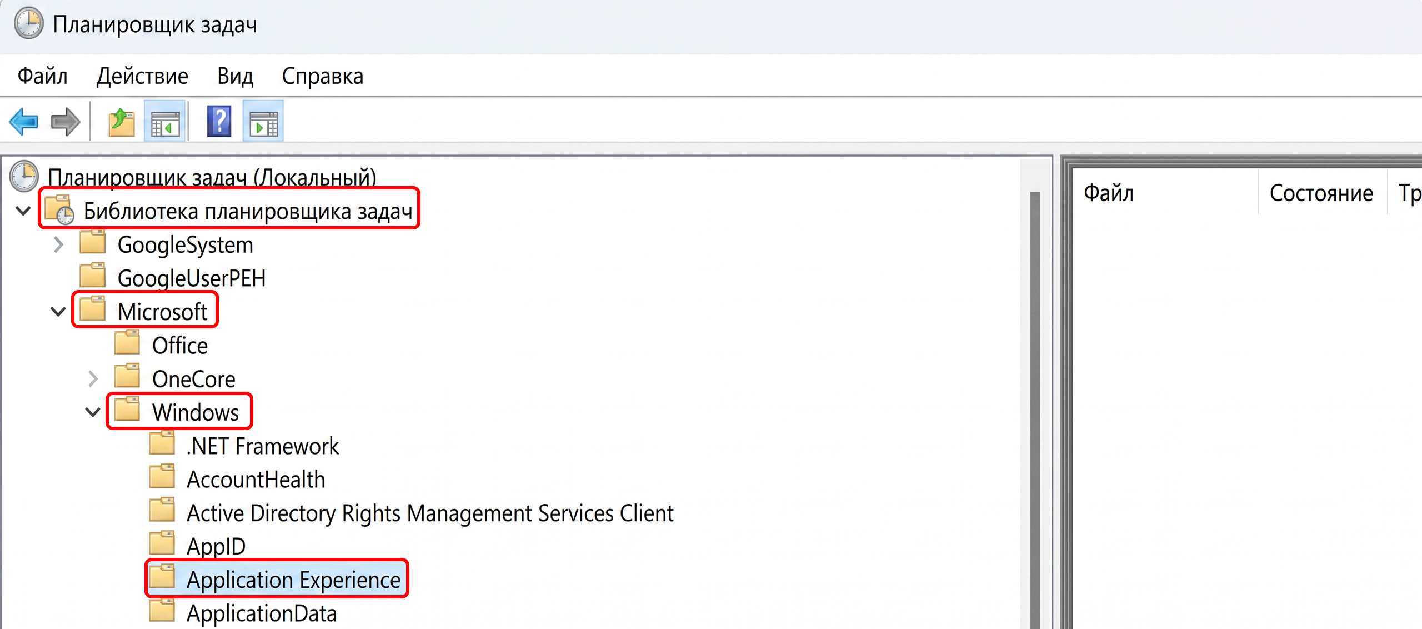Select the GoogleUserPEH tree item
The height and width of the screenshot is (629, 1422).
[x=192, y=278]
